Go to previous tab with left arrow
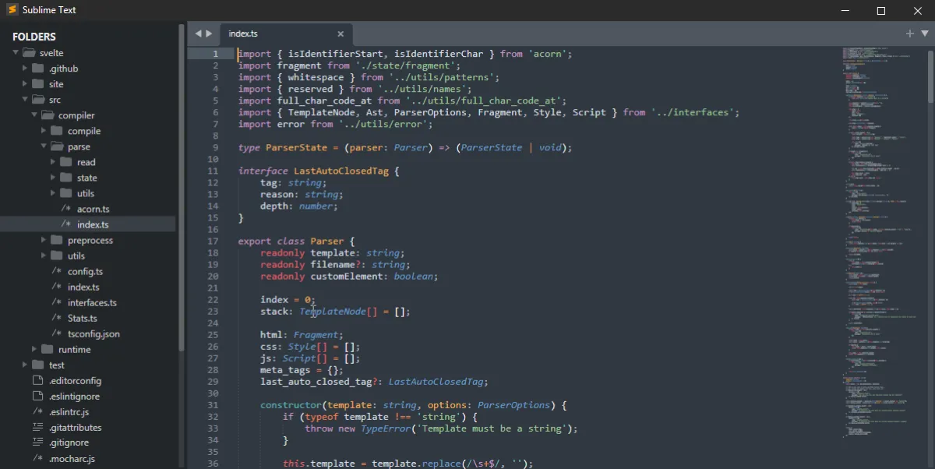Screen dimensions: 935x469 tap(198, 33)
